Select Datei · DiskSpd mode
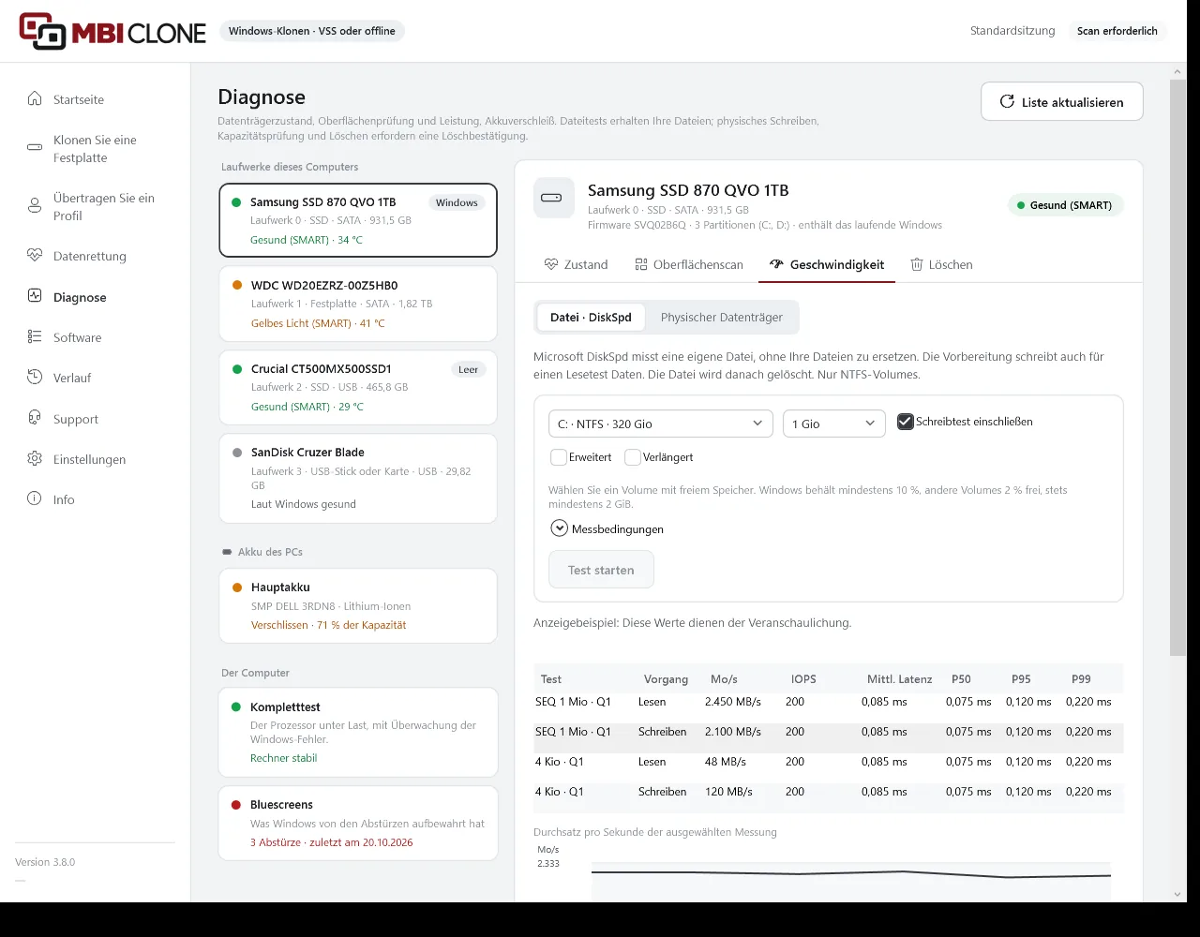Screen dimensions: 1200x937 coord(591,318)
